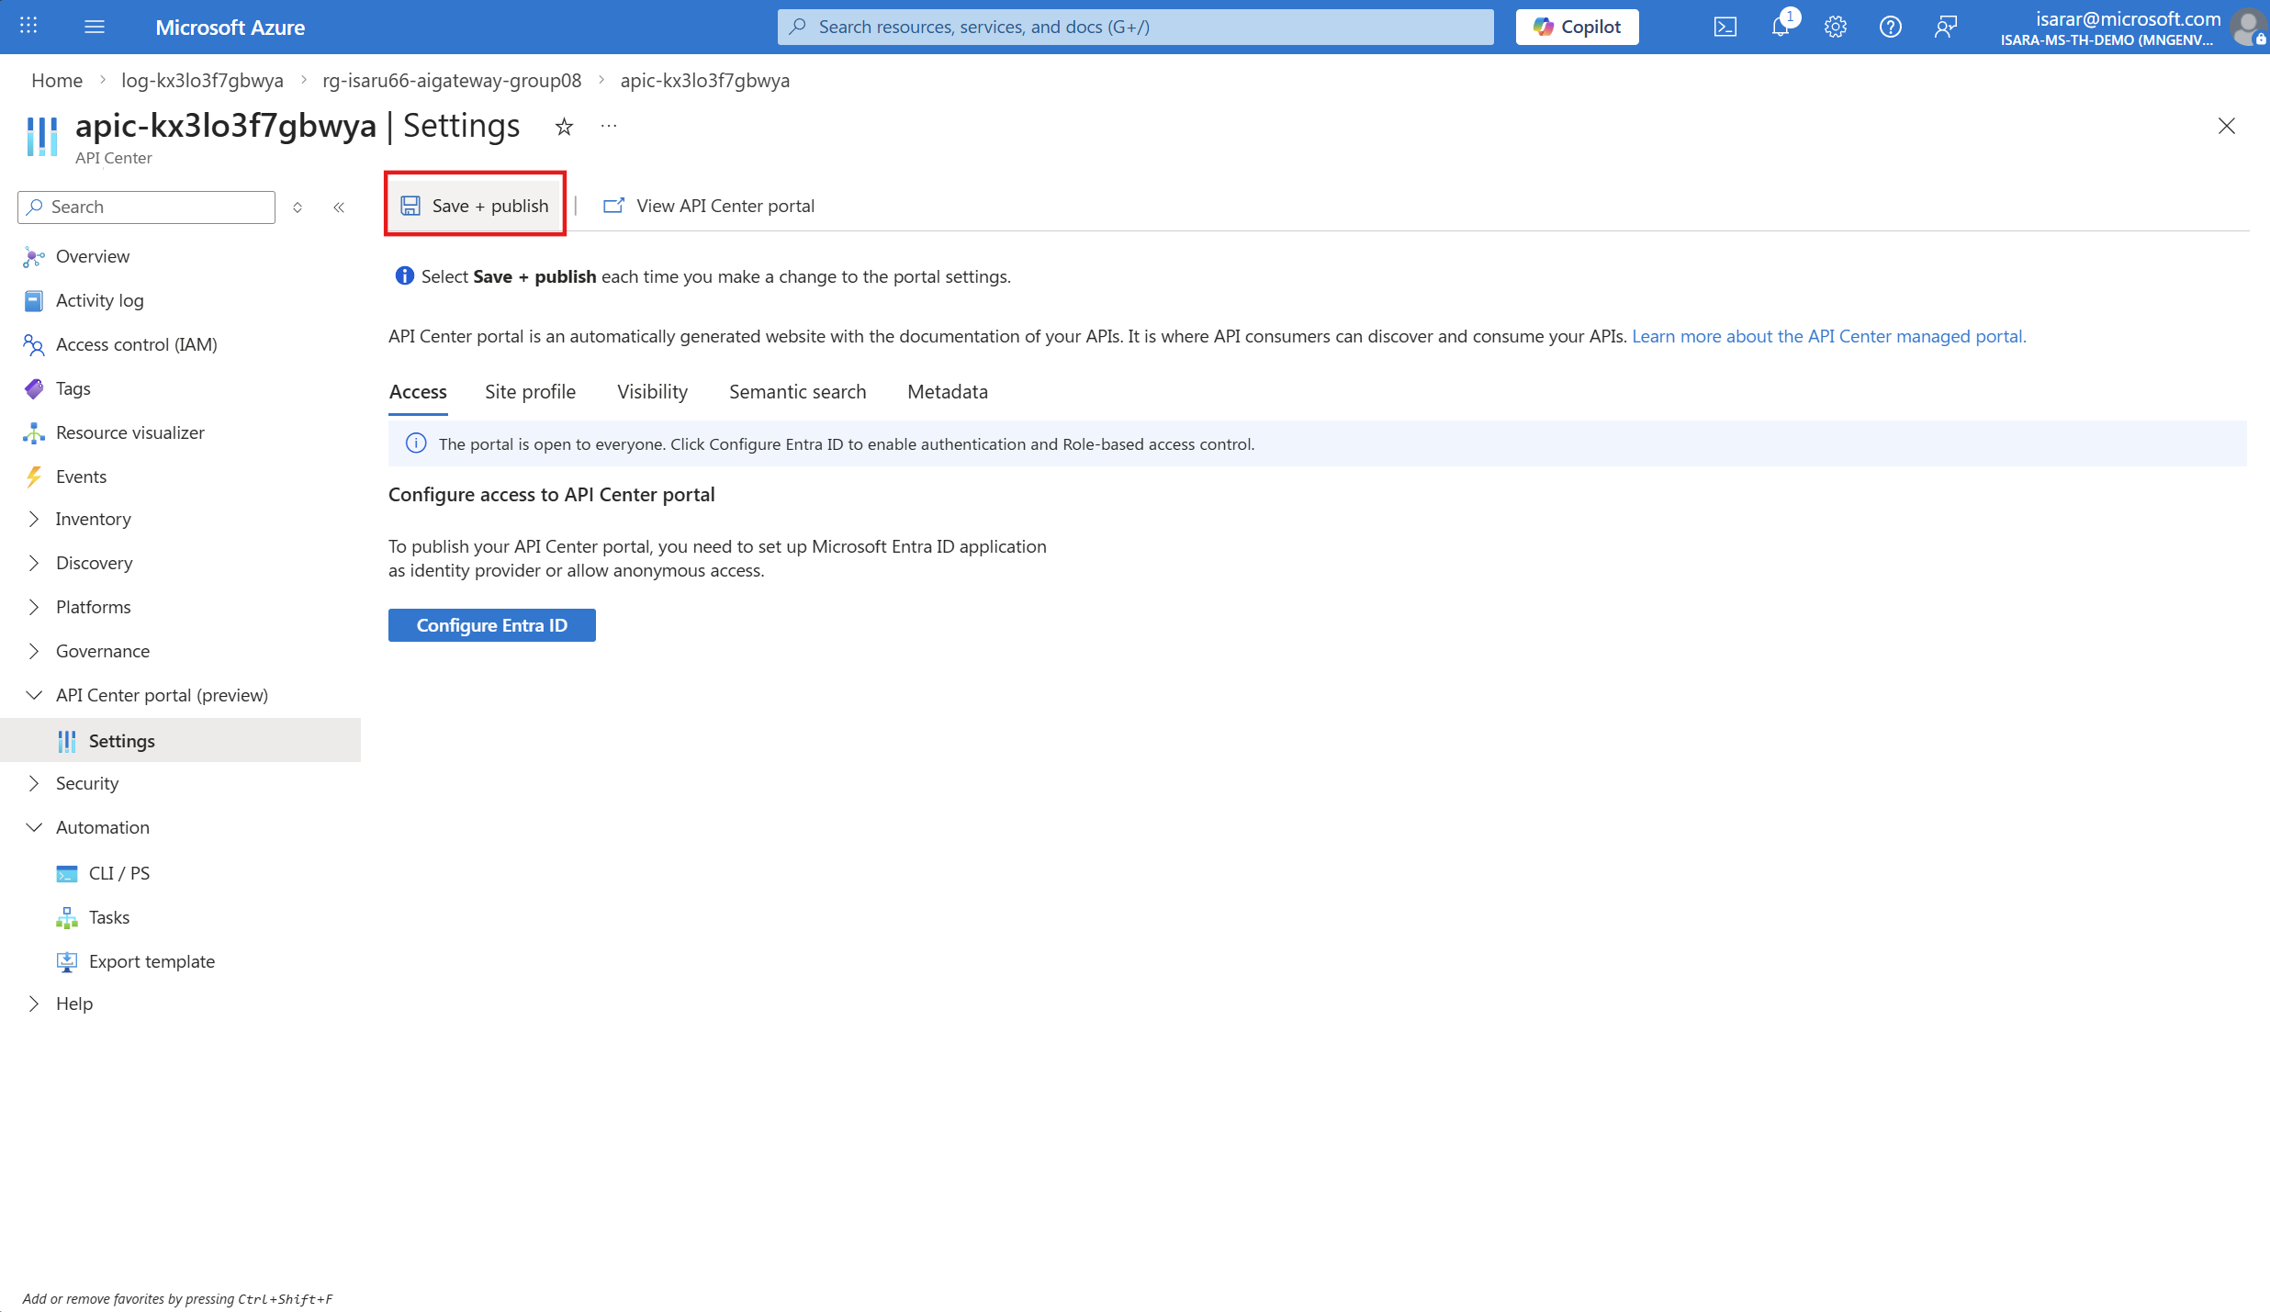Image resolution: width=2270 pixels, height=1312 pixels.
Task: Open Events in the sidebar
Action: (81, 477)
